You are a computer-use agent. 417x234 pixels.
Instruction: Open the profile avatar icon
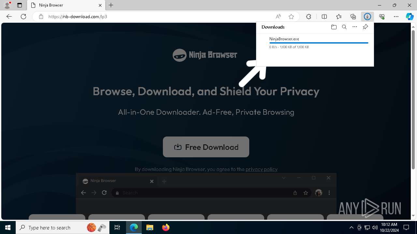pos(7,5)
